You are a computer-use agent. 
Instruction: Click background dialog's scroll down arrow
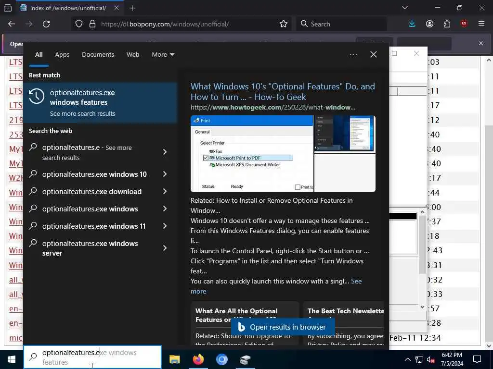tap(423, 307)
